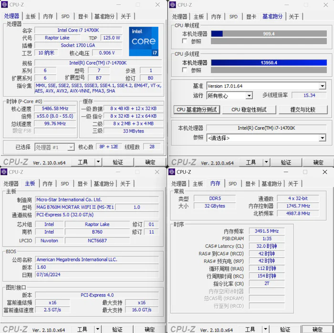Switch to 关于 tab in processor window
Viewport: 334px width, 333px height.
tap(125, 16)
